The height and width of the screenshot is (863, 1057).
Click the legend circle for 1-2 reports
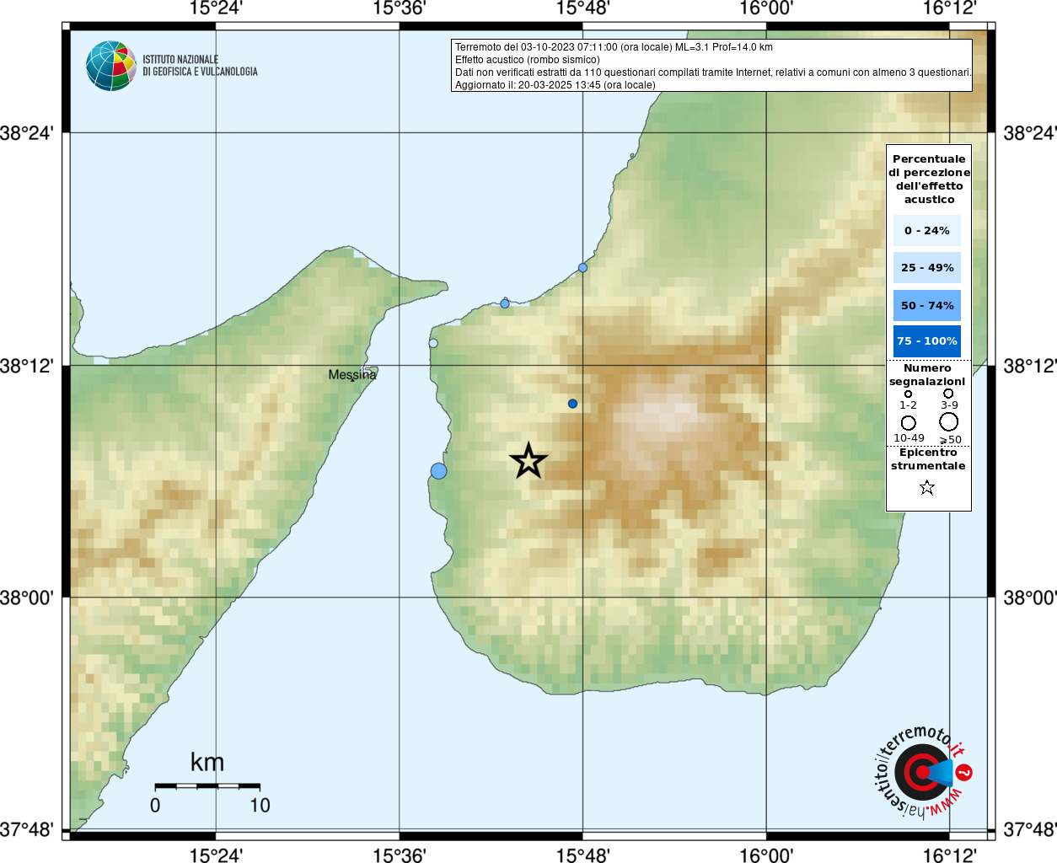point(908,394)
